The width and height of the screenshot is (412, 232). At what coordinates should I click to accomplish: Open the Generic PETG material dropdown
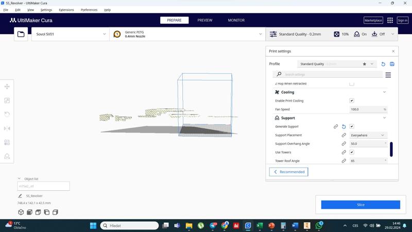pyautogui.click(x=187, y=34)
